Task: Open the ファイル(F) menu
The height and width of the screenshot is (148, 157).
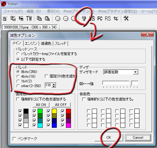Action: coord(13,11)
